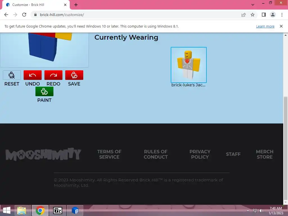The height and width of the screenshot is (216, 288).
Task: Open the Chrome profile avatar icon
Action: coord(273,15)
